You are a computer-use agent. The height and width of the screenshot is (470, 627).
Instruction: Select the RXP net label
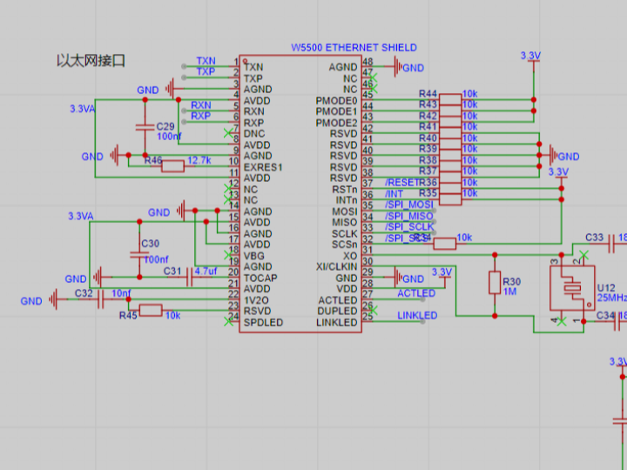point(200,116)
